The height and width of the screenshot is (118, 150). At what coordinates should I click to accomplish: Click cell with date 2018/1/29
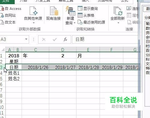112,67
